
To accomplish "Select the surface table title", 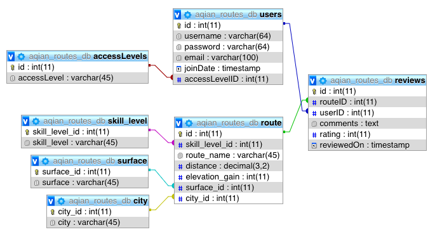I will click(100, 161).
